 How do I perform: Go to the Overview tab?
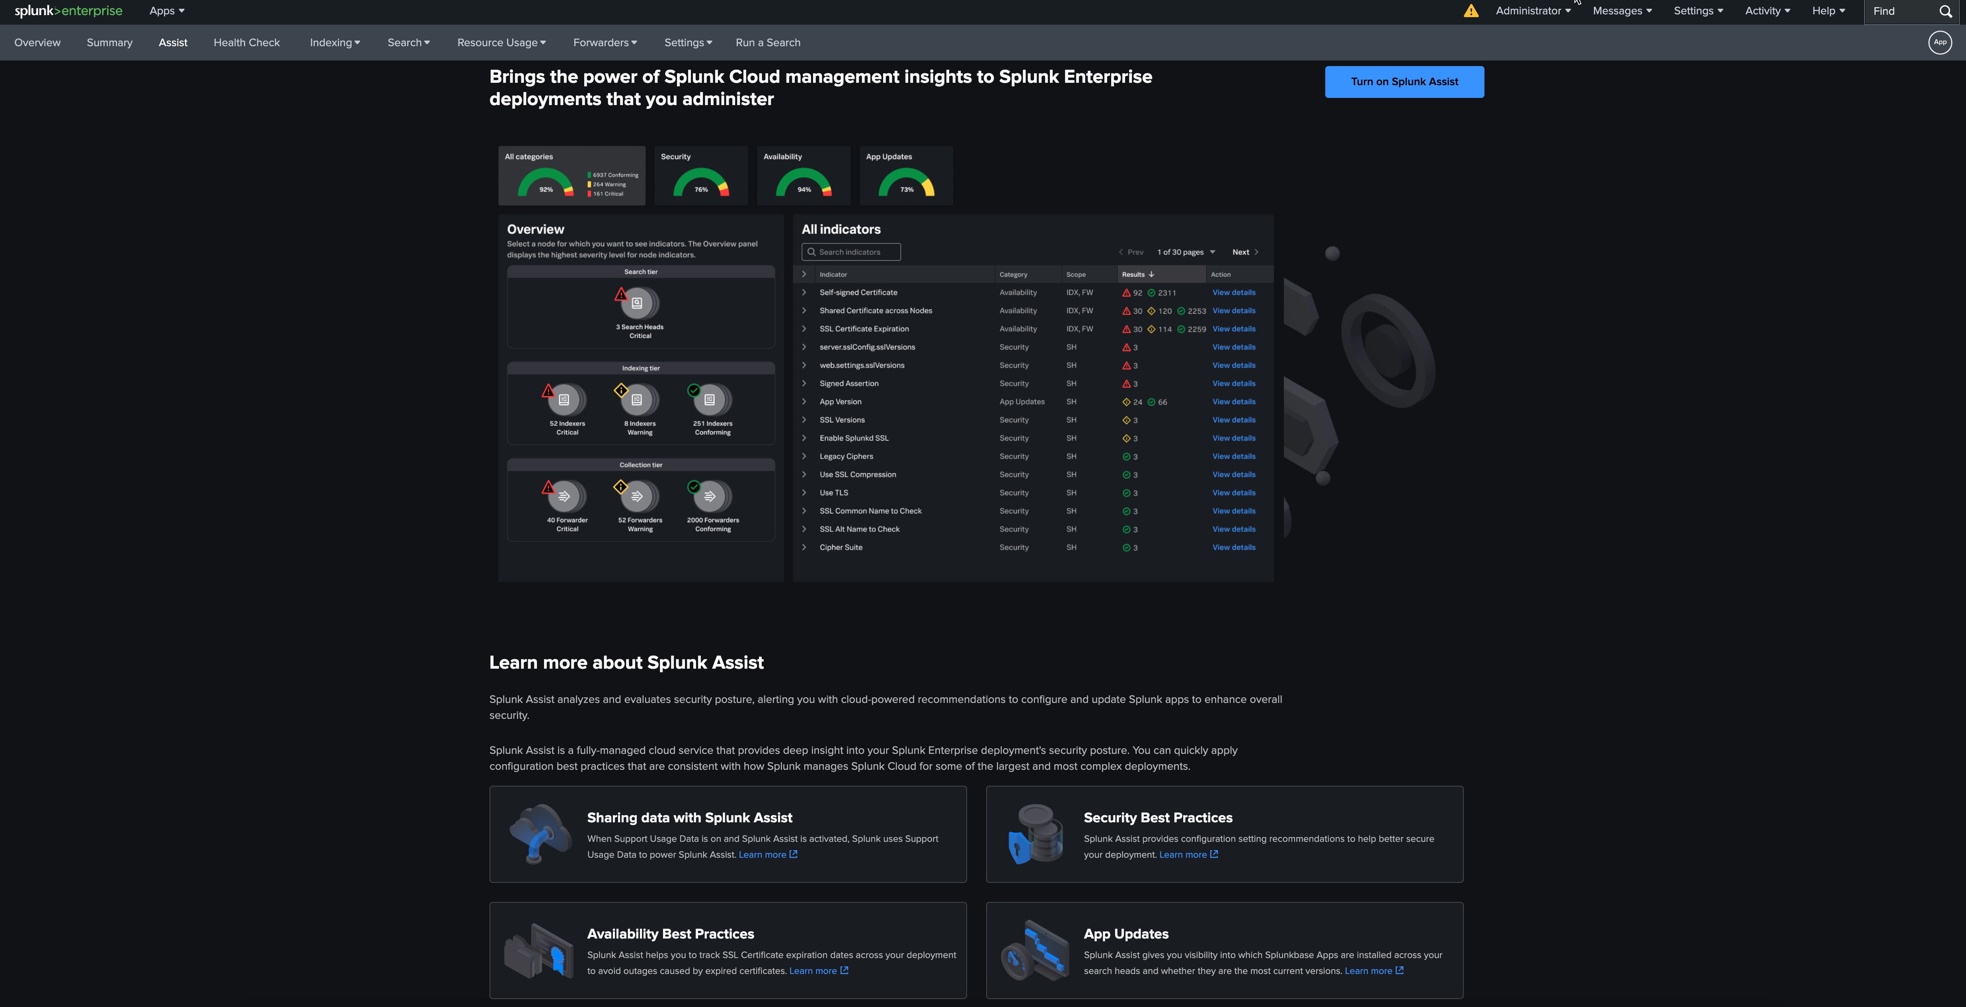tap(37, 43)
